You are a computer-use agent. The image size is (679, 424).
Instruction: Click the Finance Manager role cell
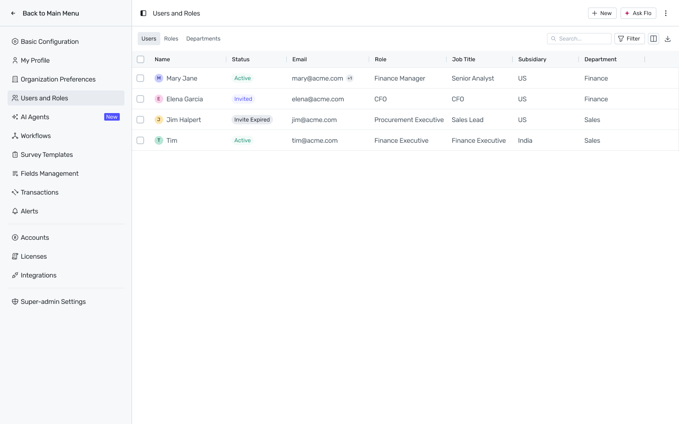tap(400, 78)
